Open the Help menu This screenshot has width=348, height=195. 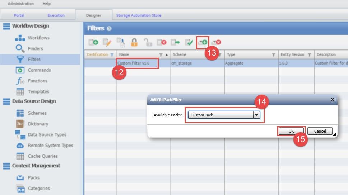click(x=47, y=4)
